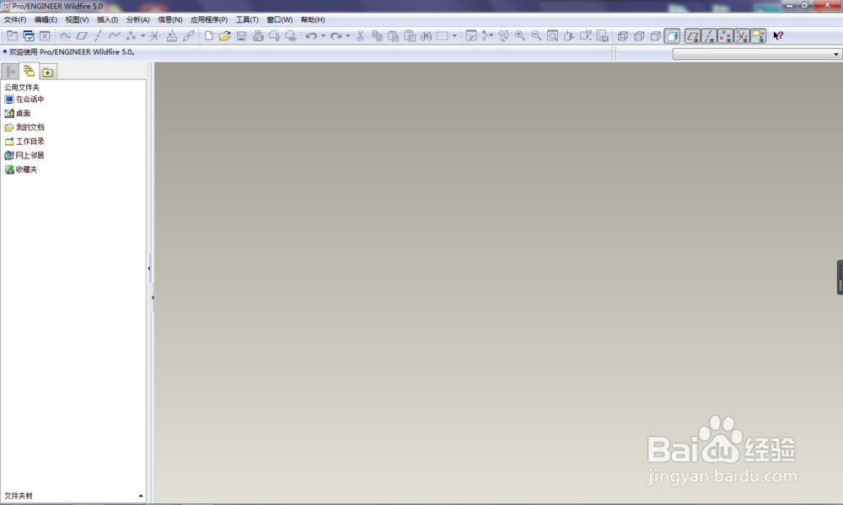Switch to the Model Tree navigator tab

10,72
